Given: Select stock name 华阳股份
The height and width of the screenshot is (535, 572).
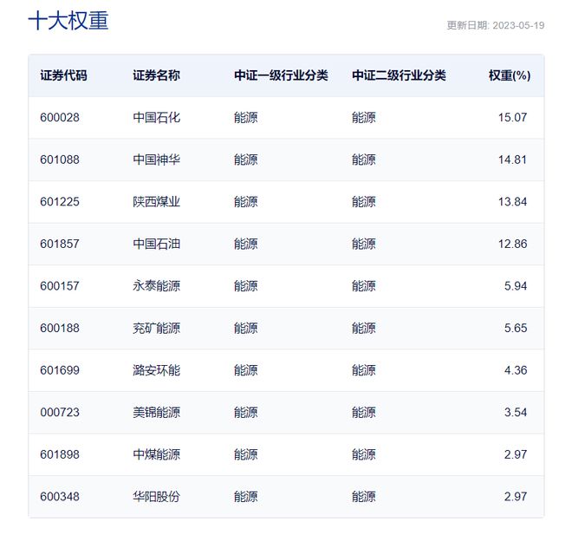Looking at the screenshot, I should coord(156,497).
